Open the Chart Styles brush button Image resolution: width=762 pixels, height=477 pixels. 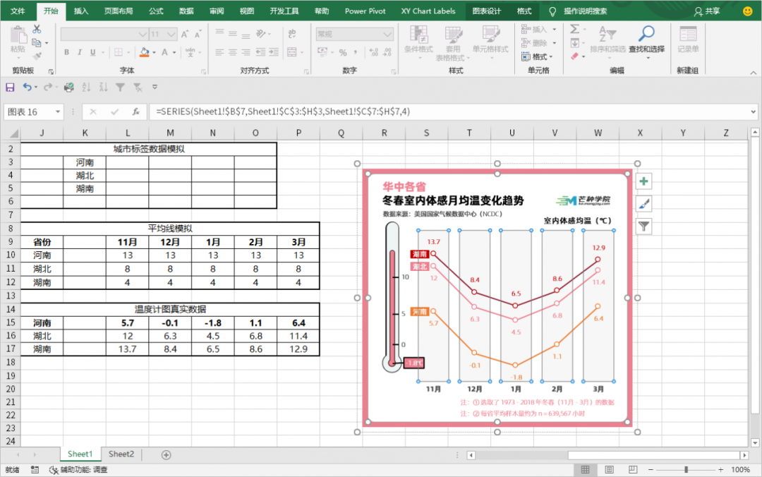click(x=643, y=204)
